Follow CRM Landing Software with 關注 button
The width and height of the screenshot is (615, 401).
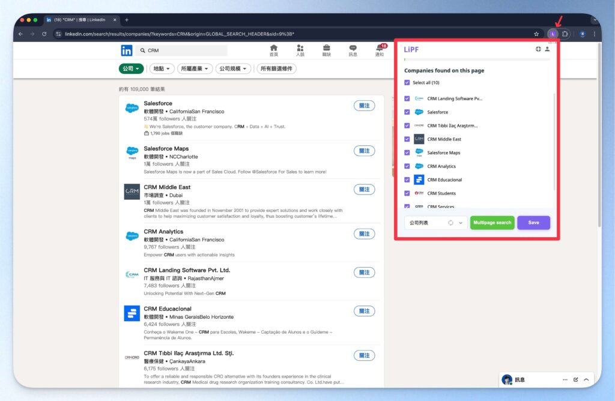(x=365, y=273)
